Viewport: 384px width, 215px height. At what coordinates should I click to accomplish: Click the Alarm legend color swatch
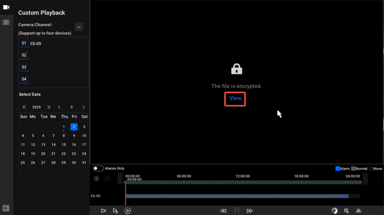(x=338, y=168)
